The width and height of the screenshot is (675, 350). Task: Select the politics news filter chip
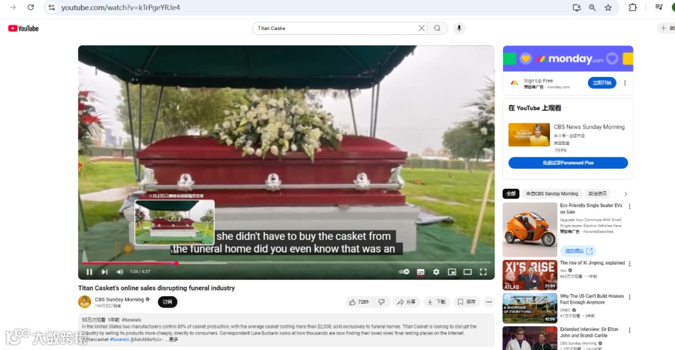click(x=597, y=194)
